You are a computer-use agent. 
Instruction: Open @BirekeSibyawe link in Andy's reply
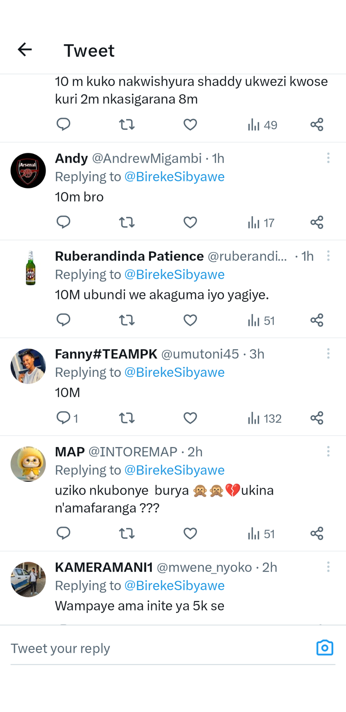pyautogui.click(x=175, y=177)
